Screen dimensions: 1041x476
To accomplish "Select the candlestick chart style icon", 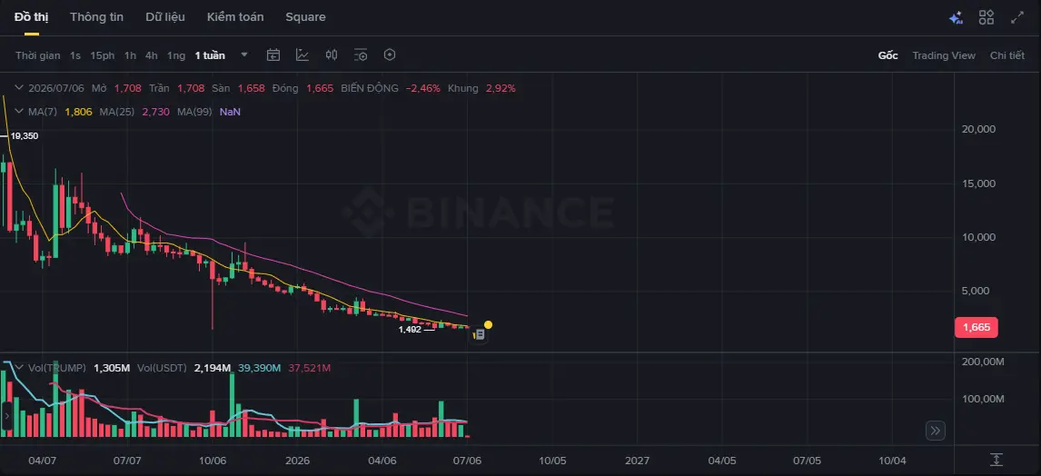I will tap(332, 55).
